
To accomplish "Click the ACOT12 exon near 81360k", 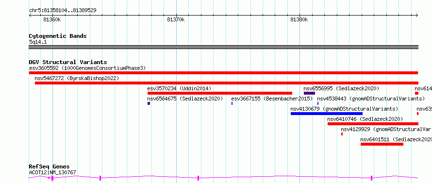I will click(x=52, y=178).
